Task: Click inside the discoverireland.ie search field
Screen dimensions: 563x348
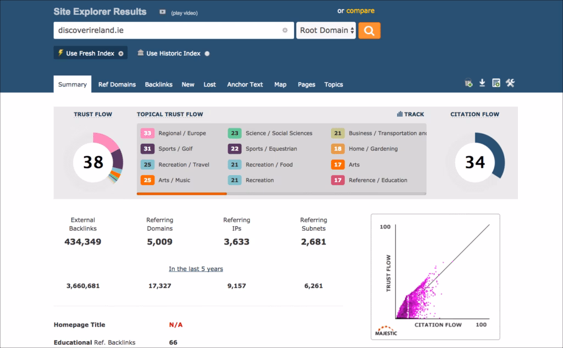Action: 165,30
